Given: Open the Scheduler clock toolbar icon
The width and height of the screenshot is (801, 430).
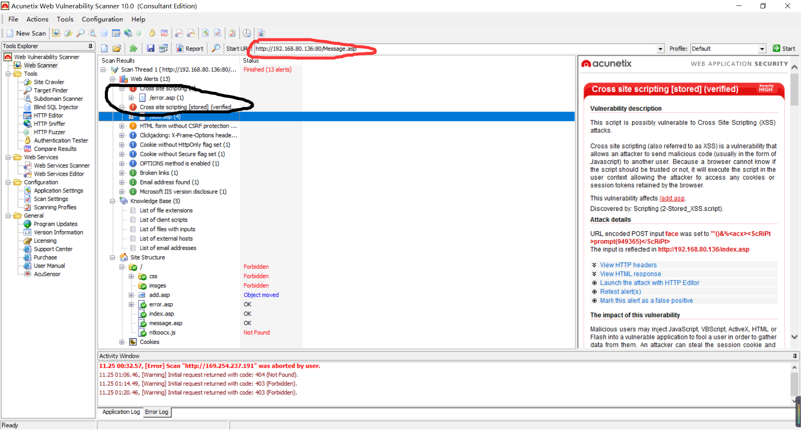Looking at the screenshot, I should click(x=247, y=33).
